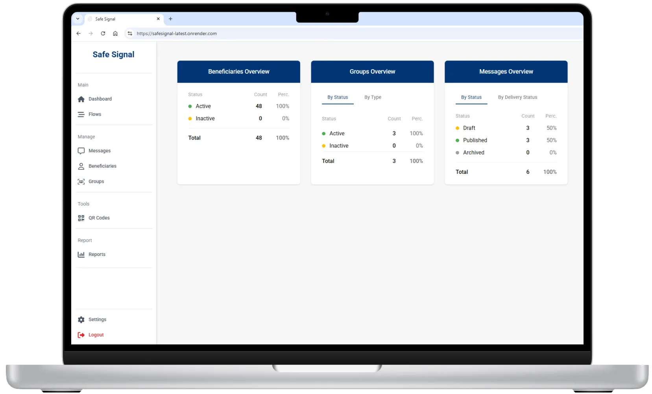The width and height of the screenshot is (652, 394).
Task: Click the QR Codes icon
Action: click(x=81, y=218)
